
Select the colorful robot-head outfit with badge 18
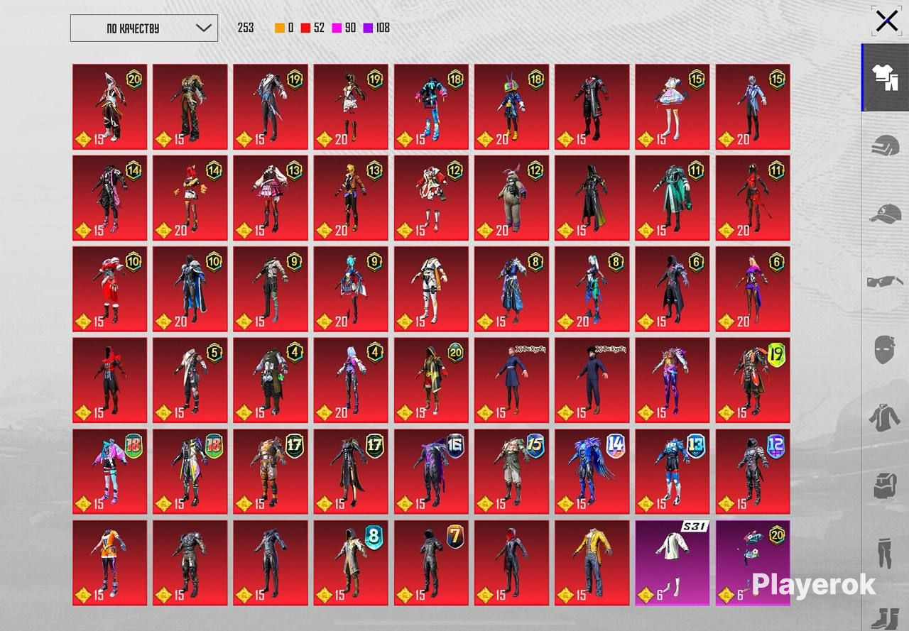512,107
